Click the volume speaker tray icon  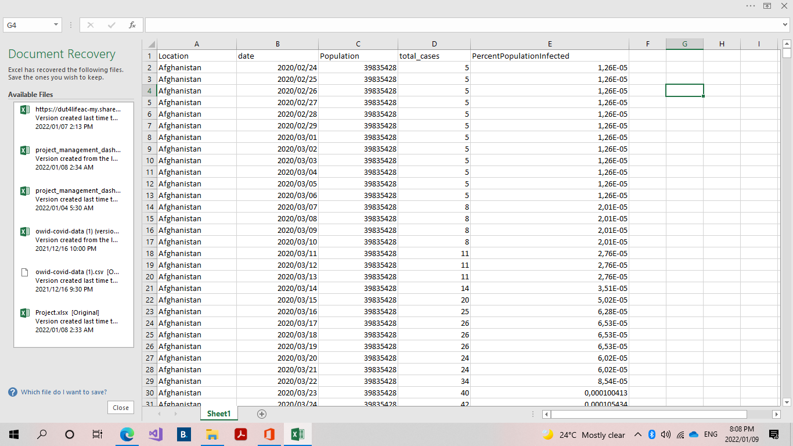click(665, 434)
